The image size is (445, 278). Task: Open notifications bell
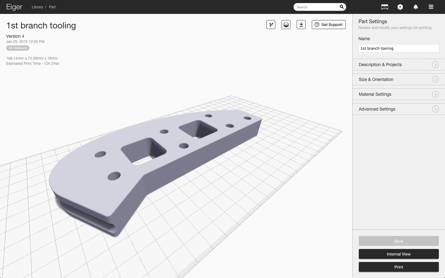click(416, 7)
